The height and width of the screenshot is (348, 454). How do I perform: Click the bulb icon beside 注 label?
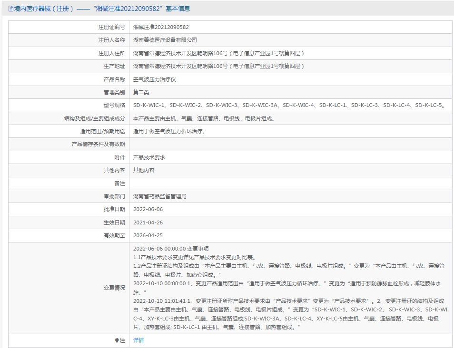pyautogui.click(x=117, y=340)
